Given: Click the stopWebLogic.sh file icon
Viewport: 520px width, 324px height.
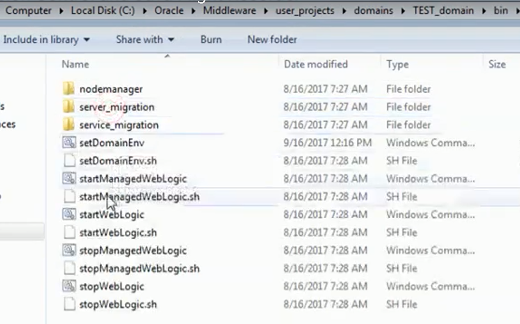Looking at the screenshot, I should (70, 304).
